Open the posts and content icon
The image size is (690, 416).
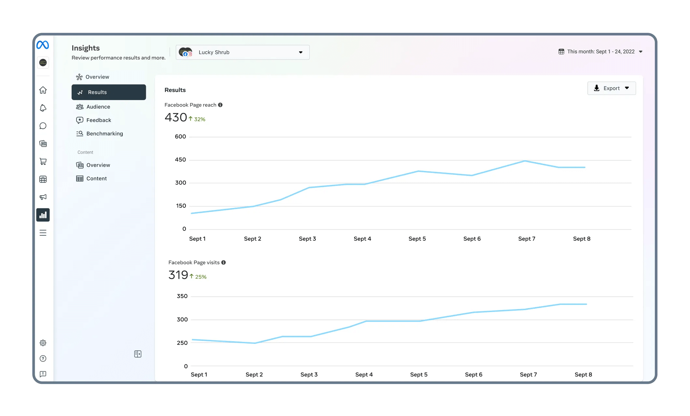(x=43, y=144)
